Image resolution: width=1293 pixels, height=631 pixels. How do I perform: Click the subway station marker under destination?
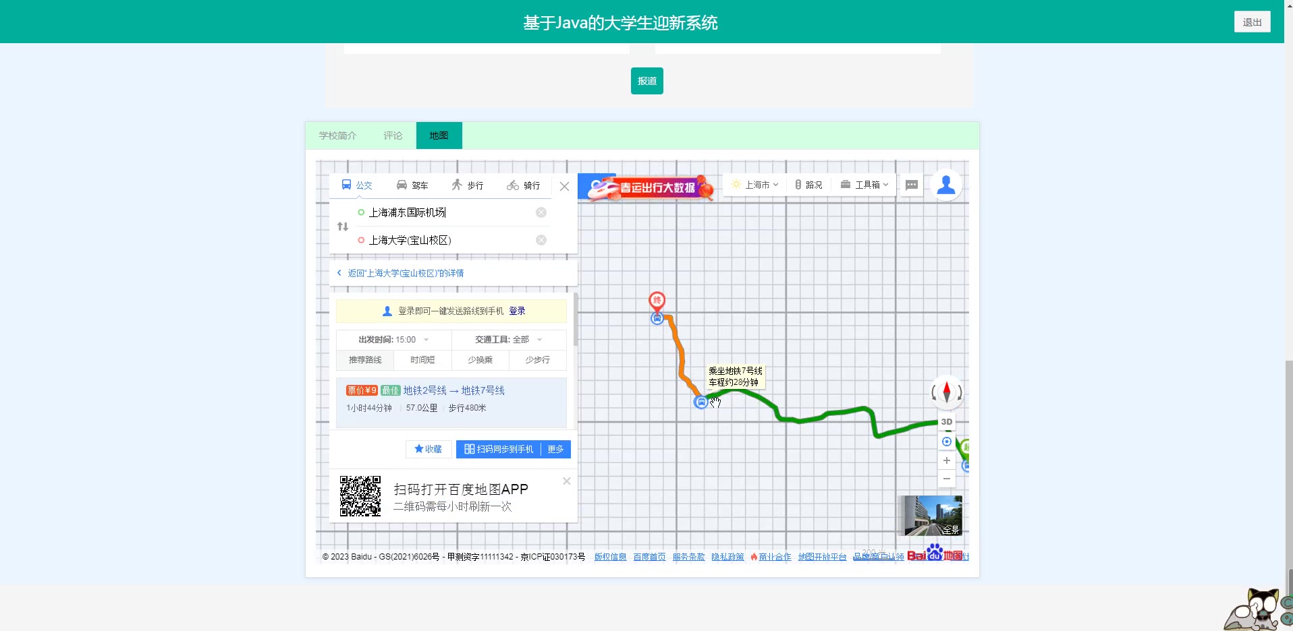[x=657, y=319]
